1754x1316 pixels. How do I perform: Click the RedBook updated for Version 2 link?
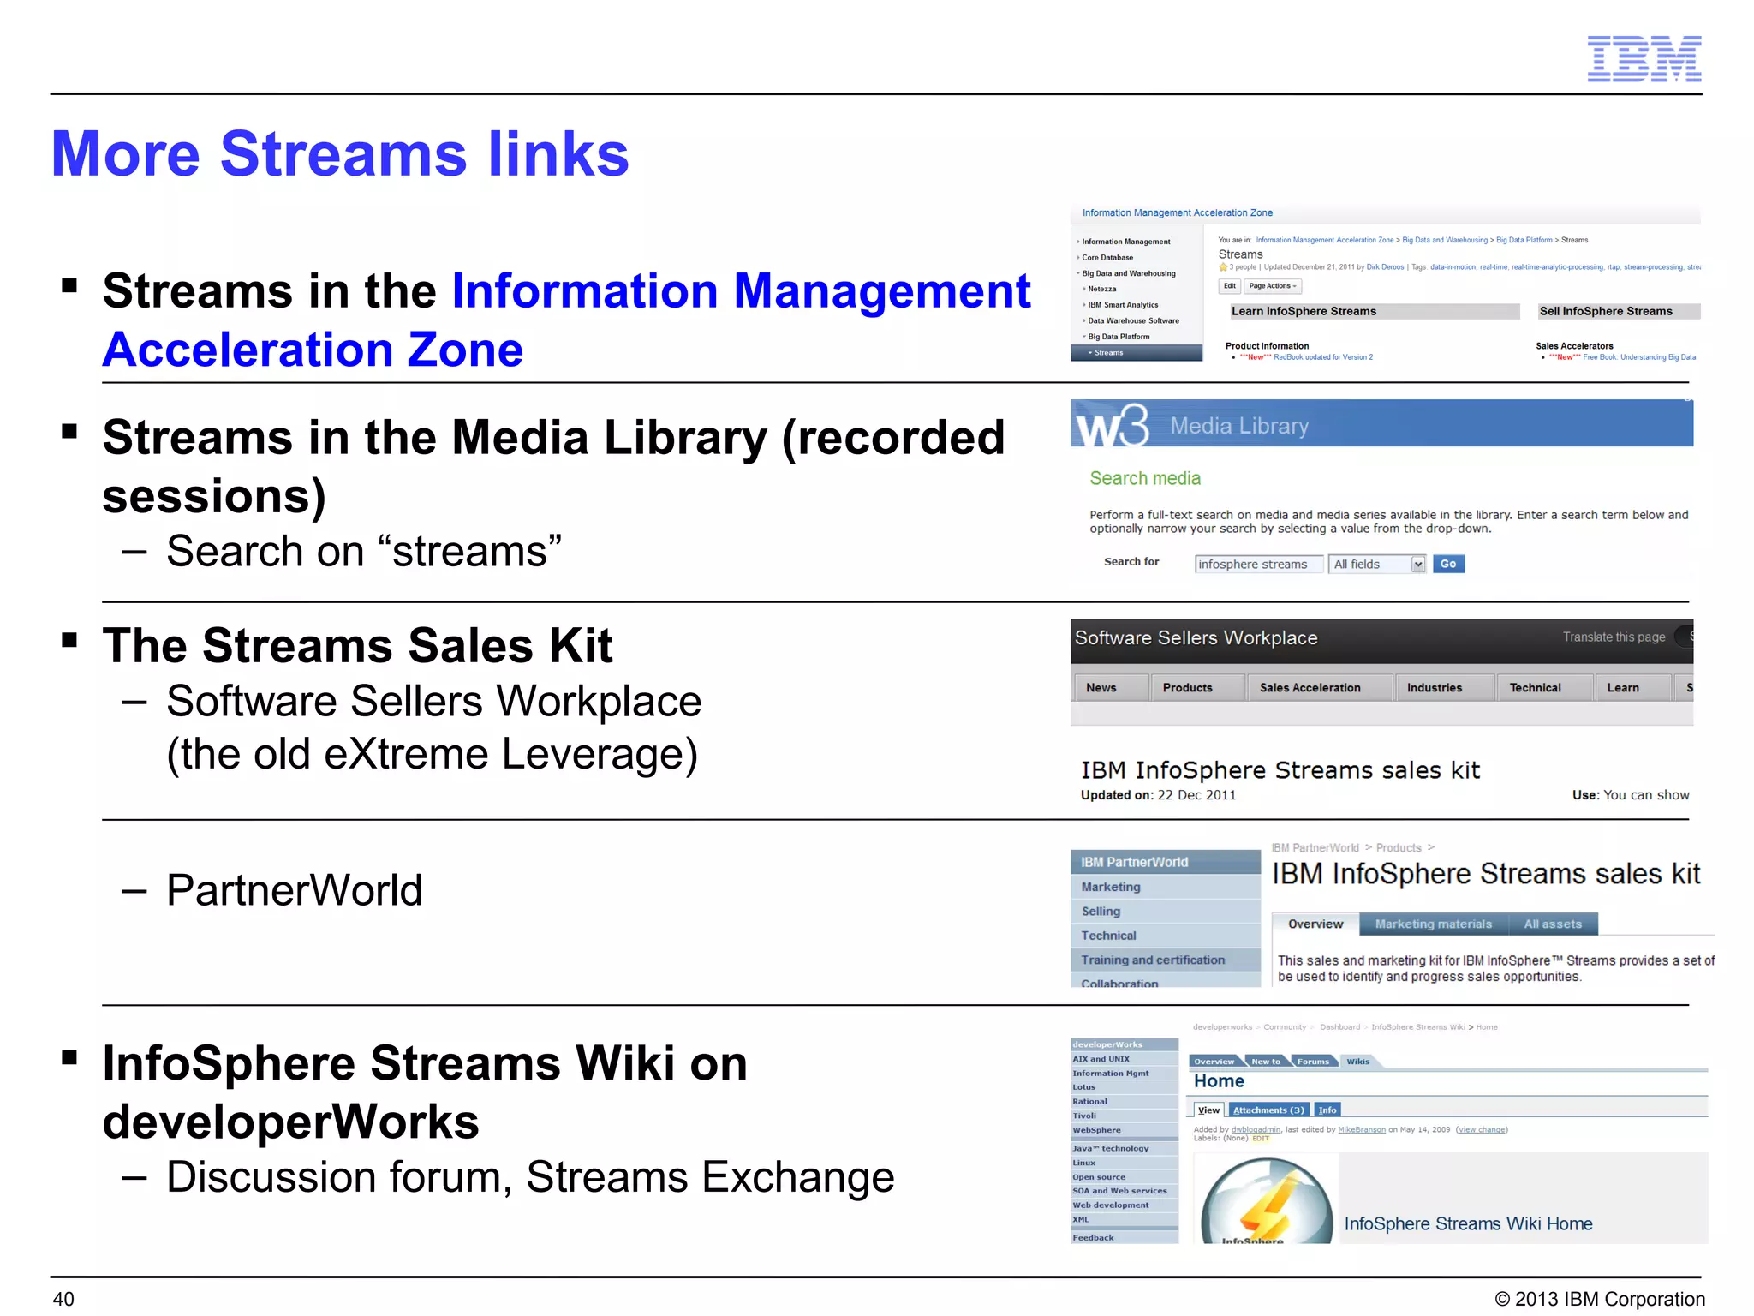tap(1322, 357)
